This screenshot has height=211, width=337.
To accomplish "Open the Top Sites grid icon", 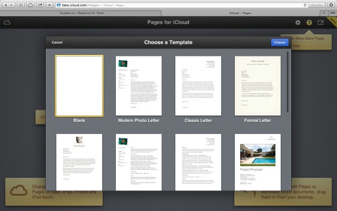I will pyautogui.click(x=21, y=5).
